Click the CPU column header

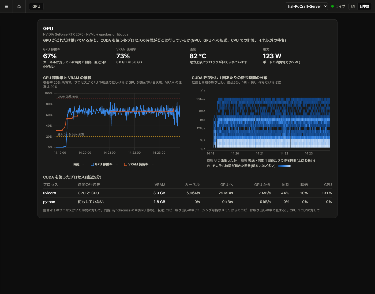(x=328, y=185)
